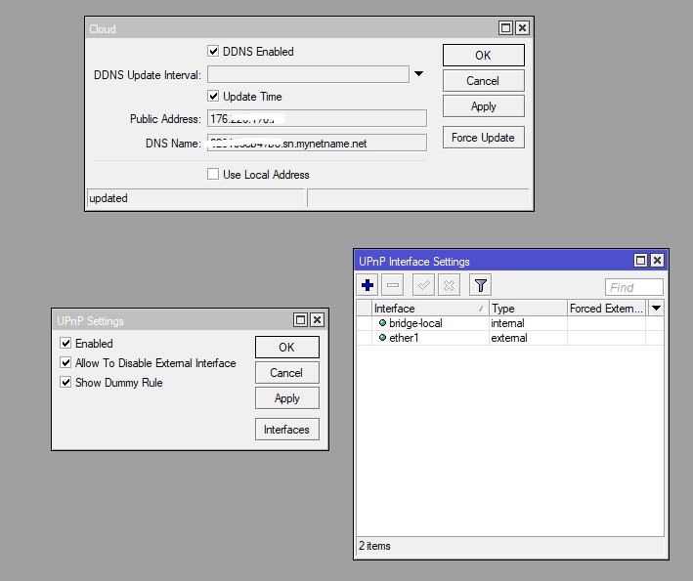Close the UPnP Interface Settings window
Image resolution: width=693 pixels, height=581 pixels.
(657, 260)
